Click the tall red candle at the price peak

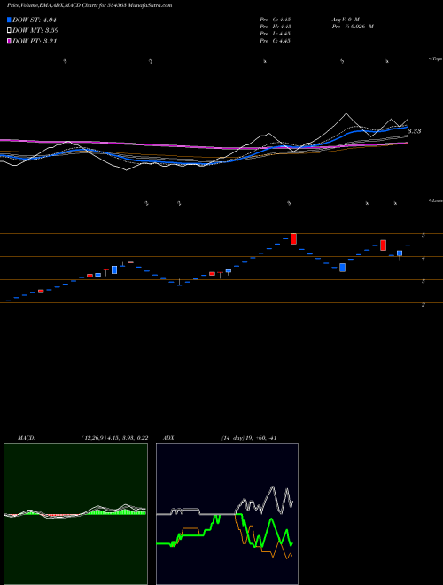pos(293,238)
